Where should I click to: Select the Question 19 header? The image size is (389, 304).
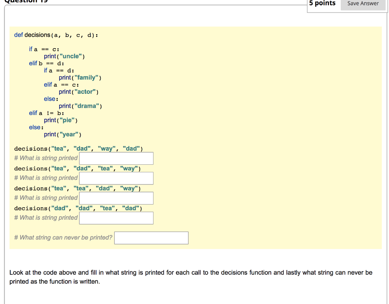tap(27, 2)
